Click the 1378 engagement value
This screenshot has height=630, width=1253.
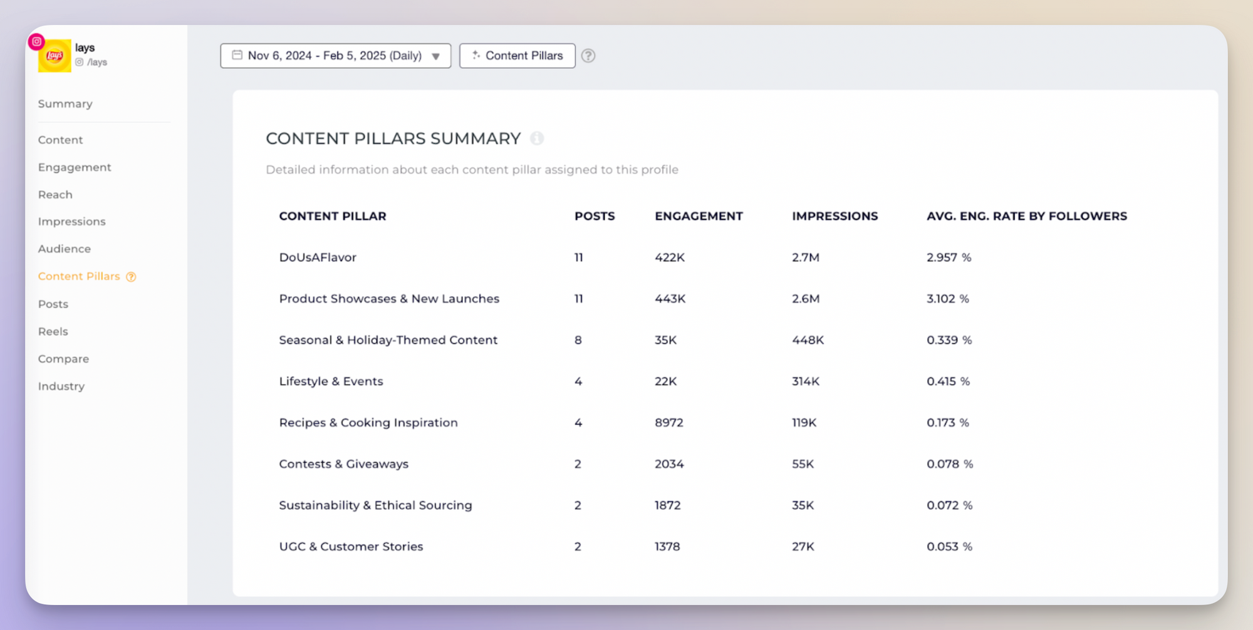[667, 547]
